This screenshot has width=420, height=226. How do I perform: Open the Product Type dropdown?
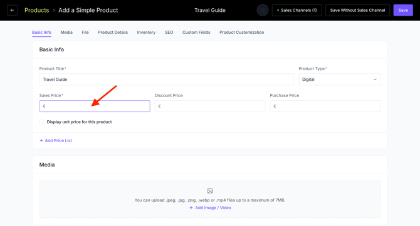pos(339,80)
